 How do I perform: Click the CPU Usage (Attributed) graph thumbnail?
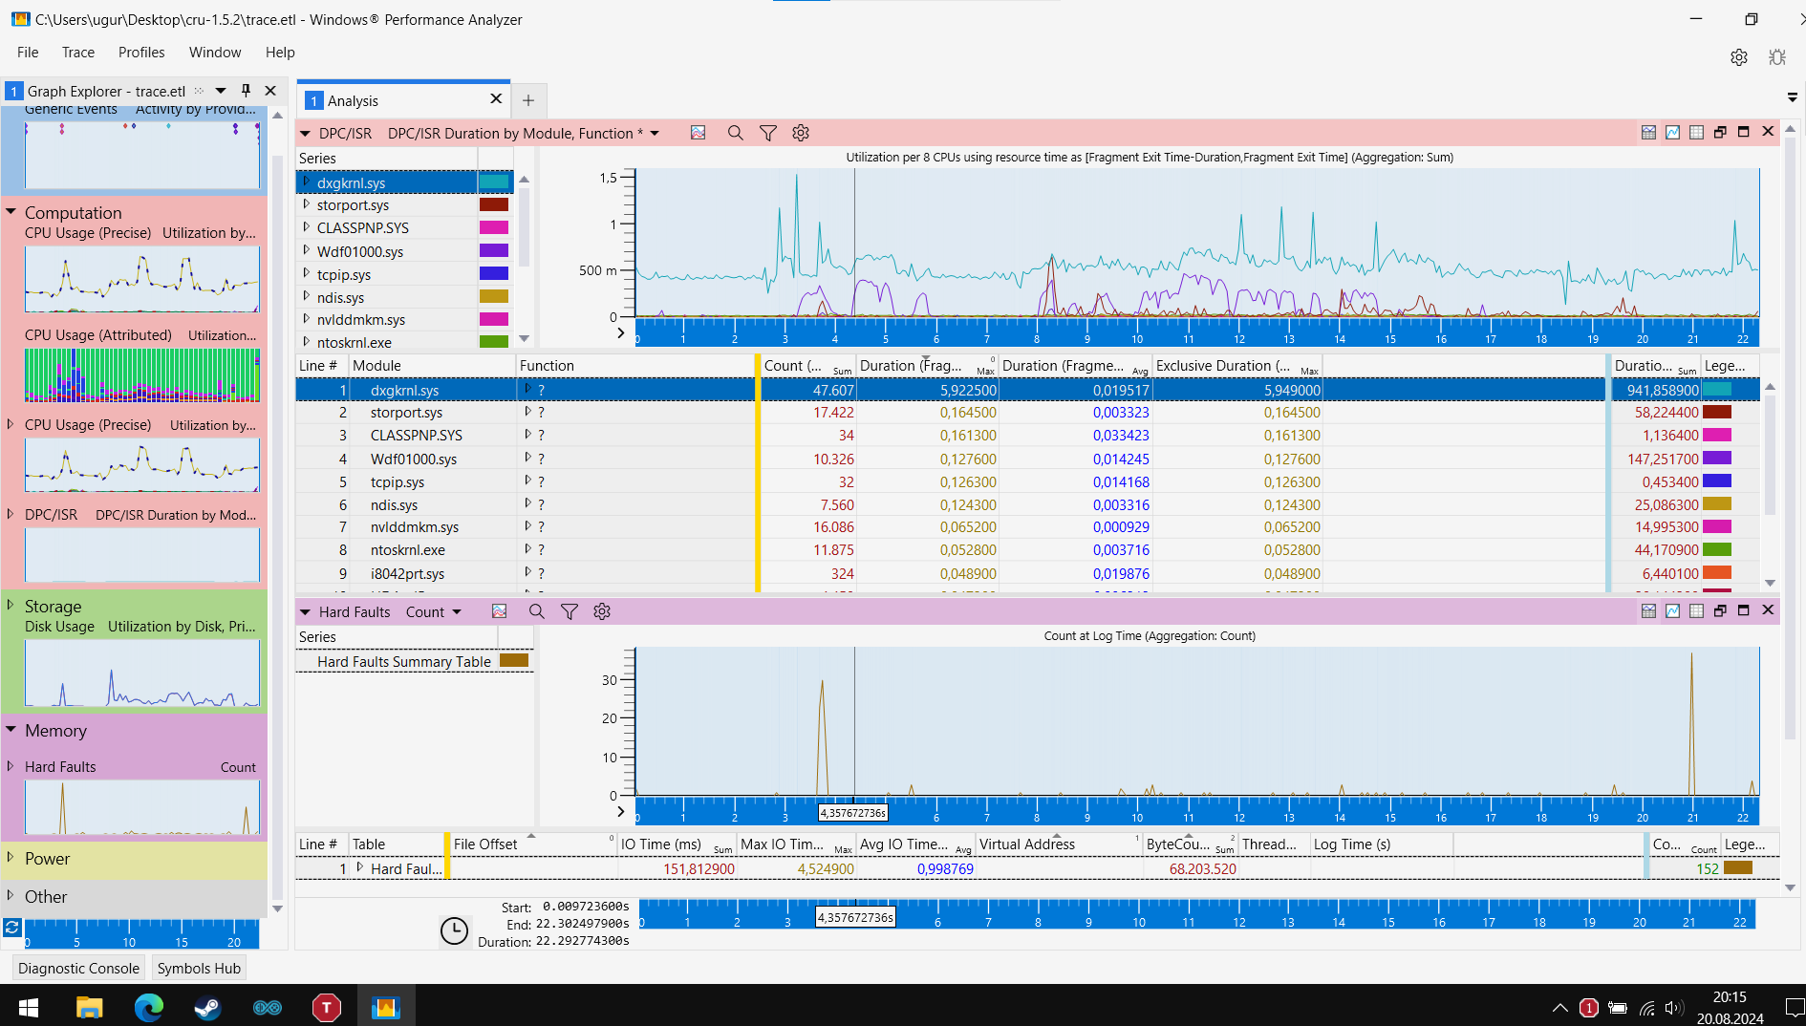(x=142, y=374)
